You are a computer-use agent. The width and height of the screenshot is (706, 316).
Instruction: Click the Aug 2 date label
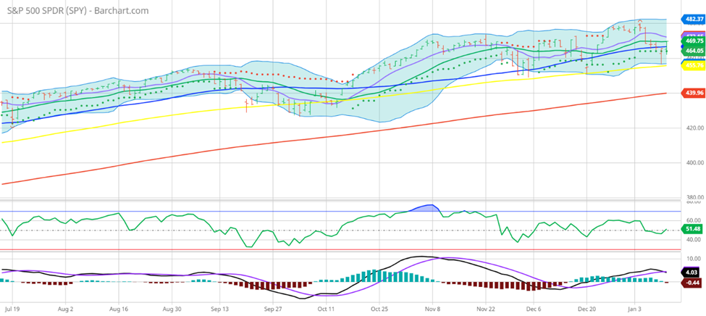pyautogui.click(x=66, y=310)
